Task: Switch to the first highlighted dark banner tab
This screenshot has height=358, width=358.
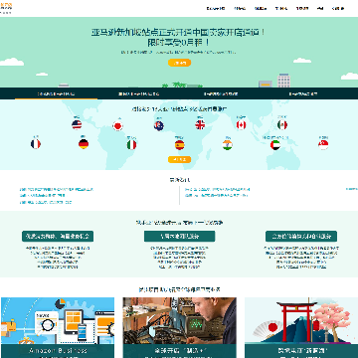Action: (x=56, y=93)
